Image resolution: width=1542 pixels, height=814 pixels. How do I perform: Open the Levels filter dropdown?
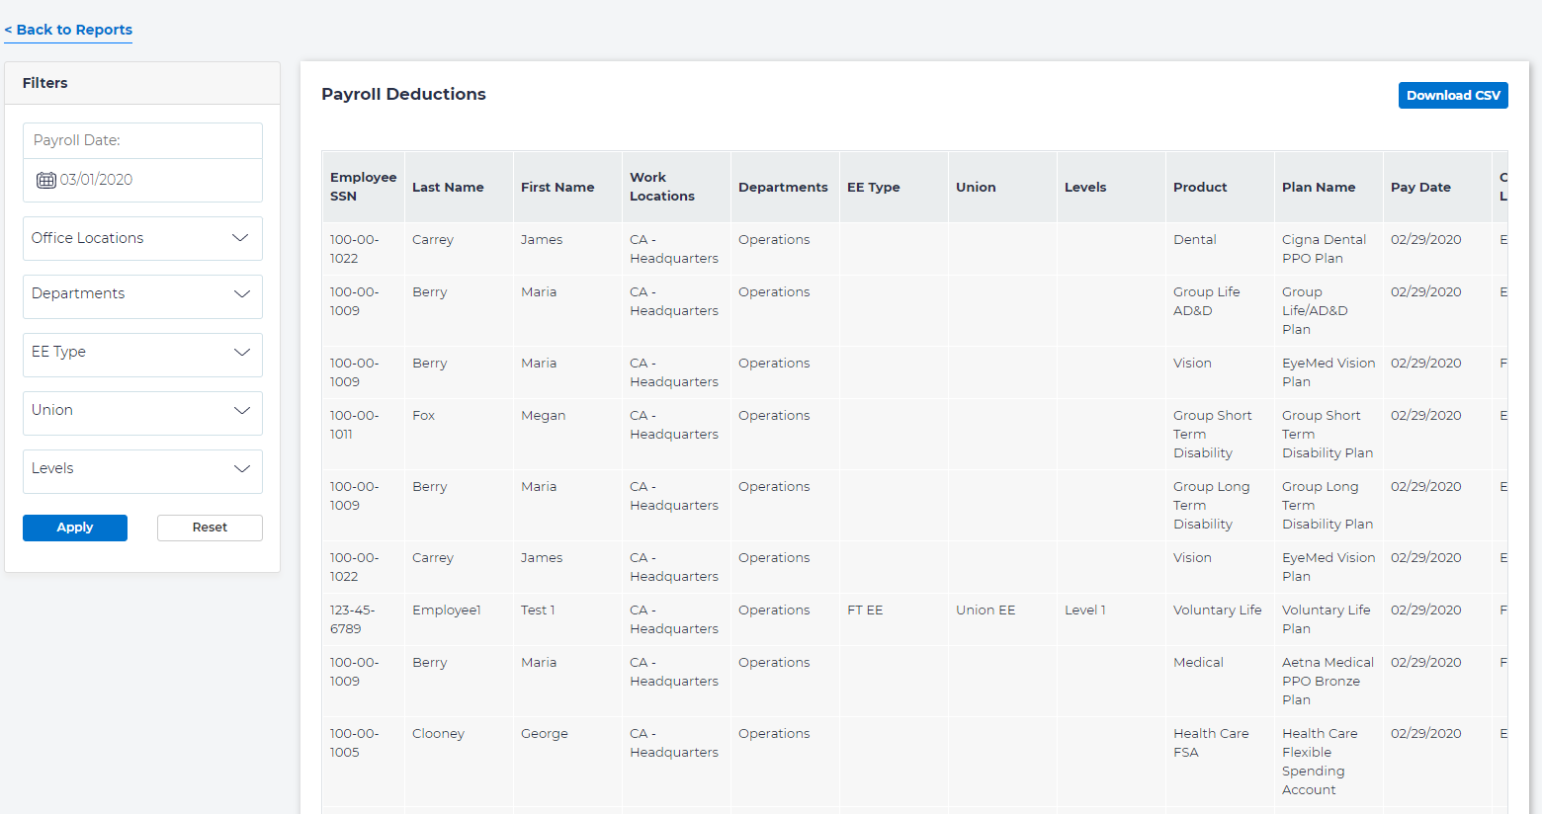click(142, 469)
